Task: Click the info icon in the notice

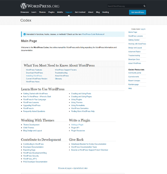Action: coord(25,34)
